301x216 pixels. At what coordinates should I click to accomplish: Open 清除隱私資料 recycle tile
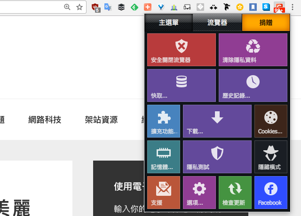tap(253, 50)
